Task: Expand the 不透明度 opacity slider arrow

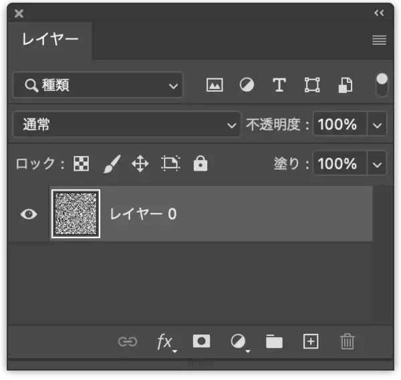Action: 377,124
